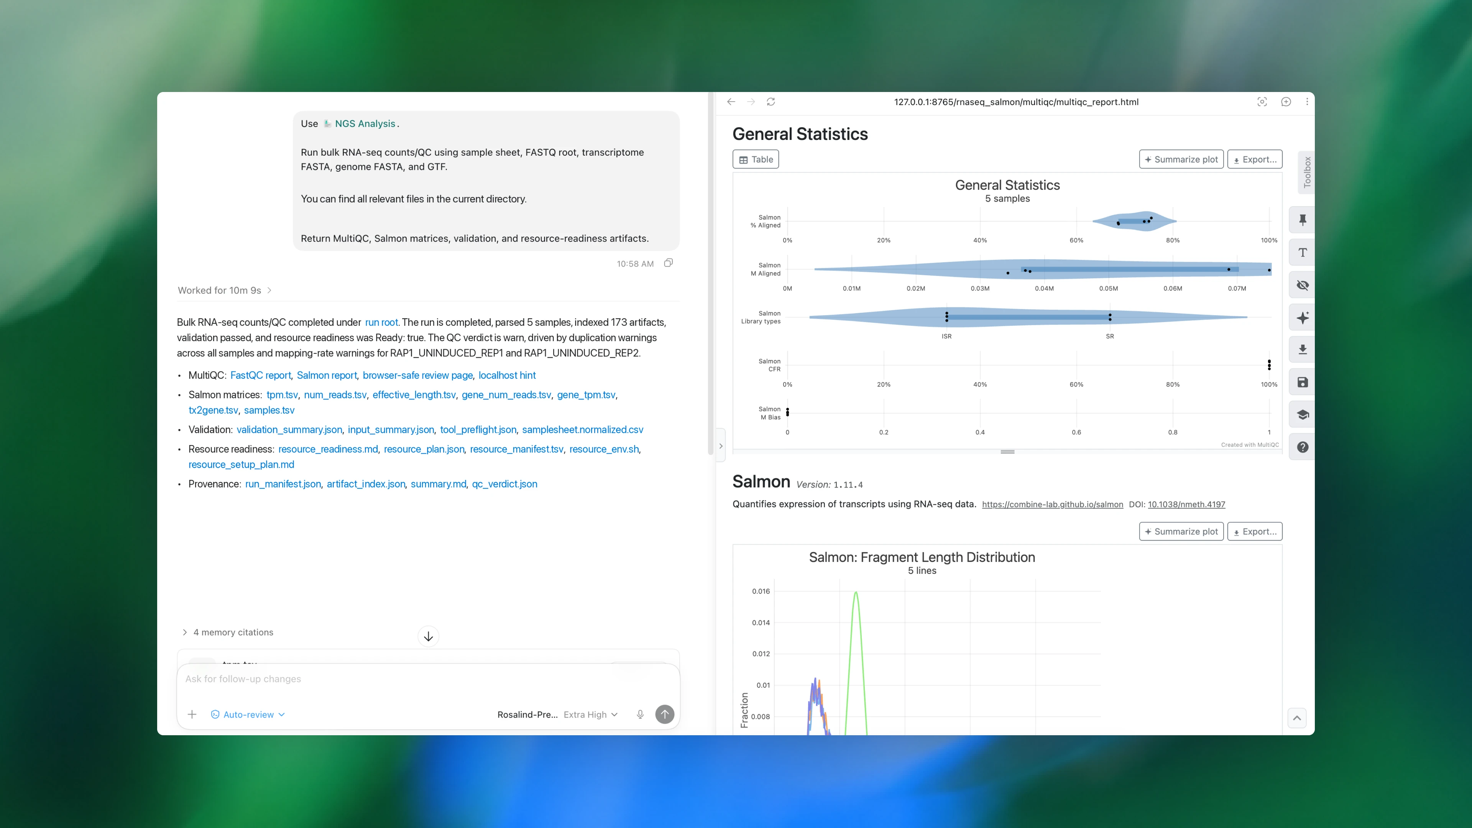1472x828 pixels.
Task: Open the Rosalind-Pre... model selector
Action: (x=527, y=714)
